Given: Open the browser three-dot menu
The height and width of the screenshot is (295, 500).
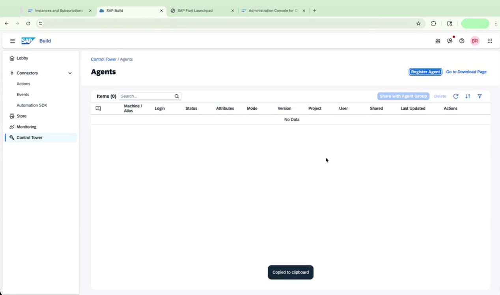Looking at the screenshot, I should click(x=496, y=24).
